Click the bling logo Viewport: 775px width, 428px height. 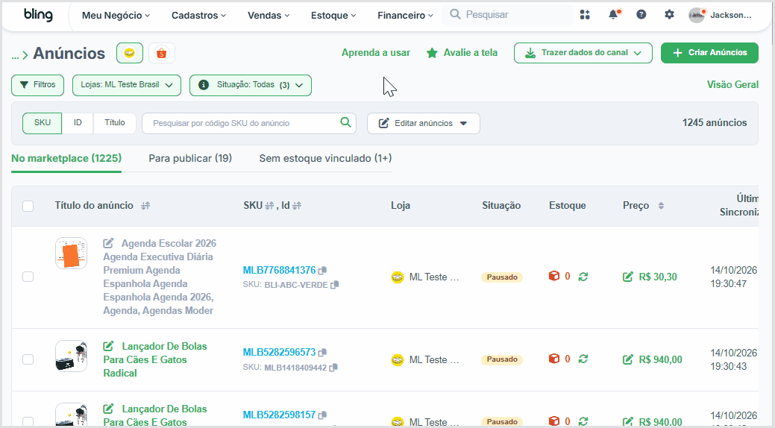click(x=38, y=15)
